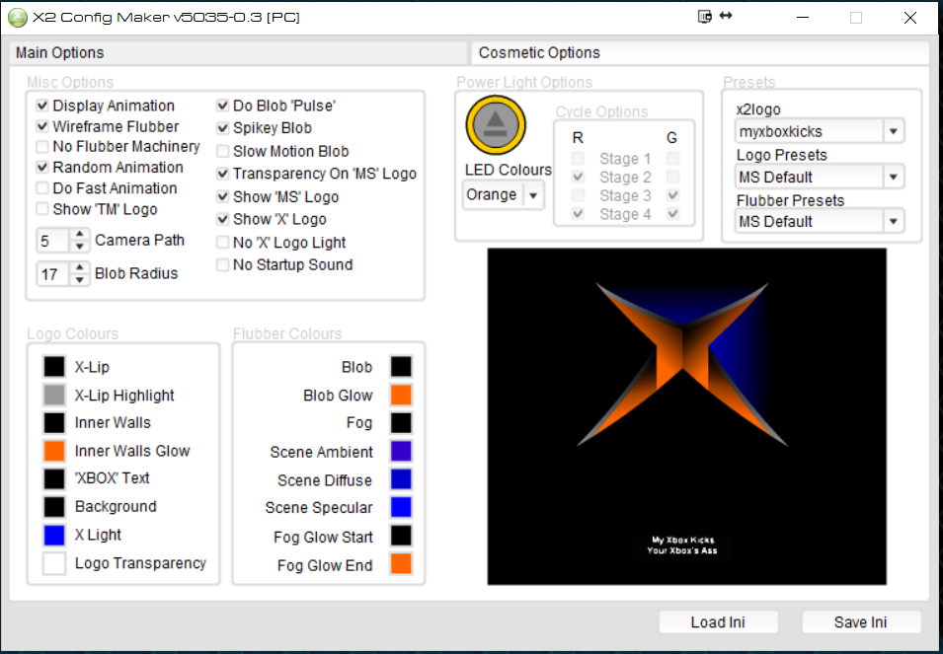943x654 pixels.
Task: Click the Blob Radius number field
Action: (x=53, y=274)
